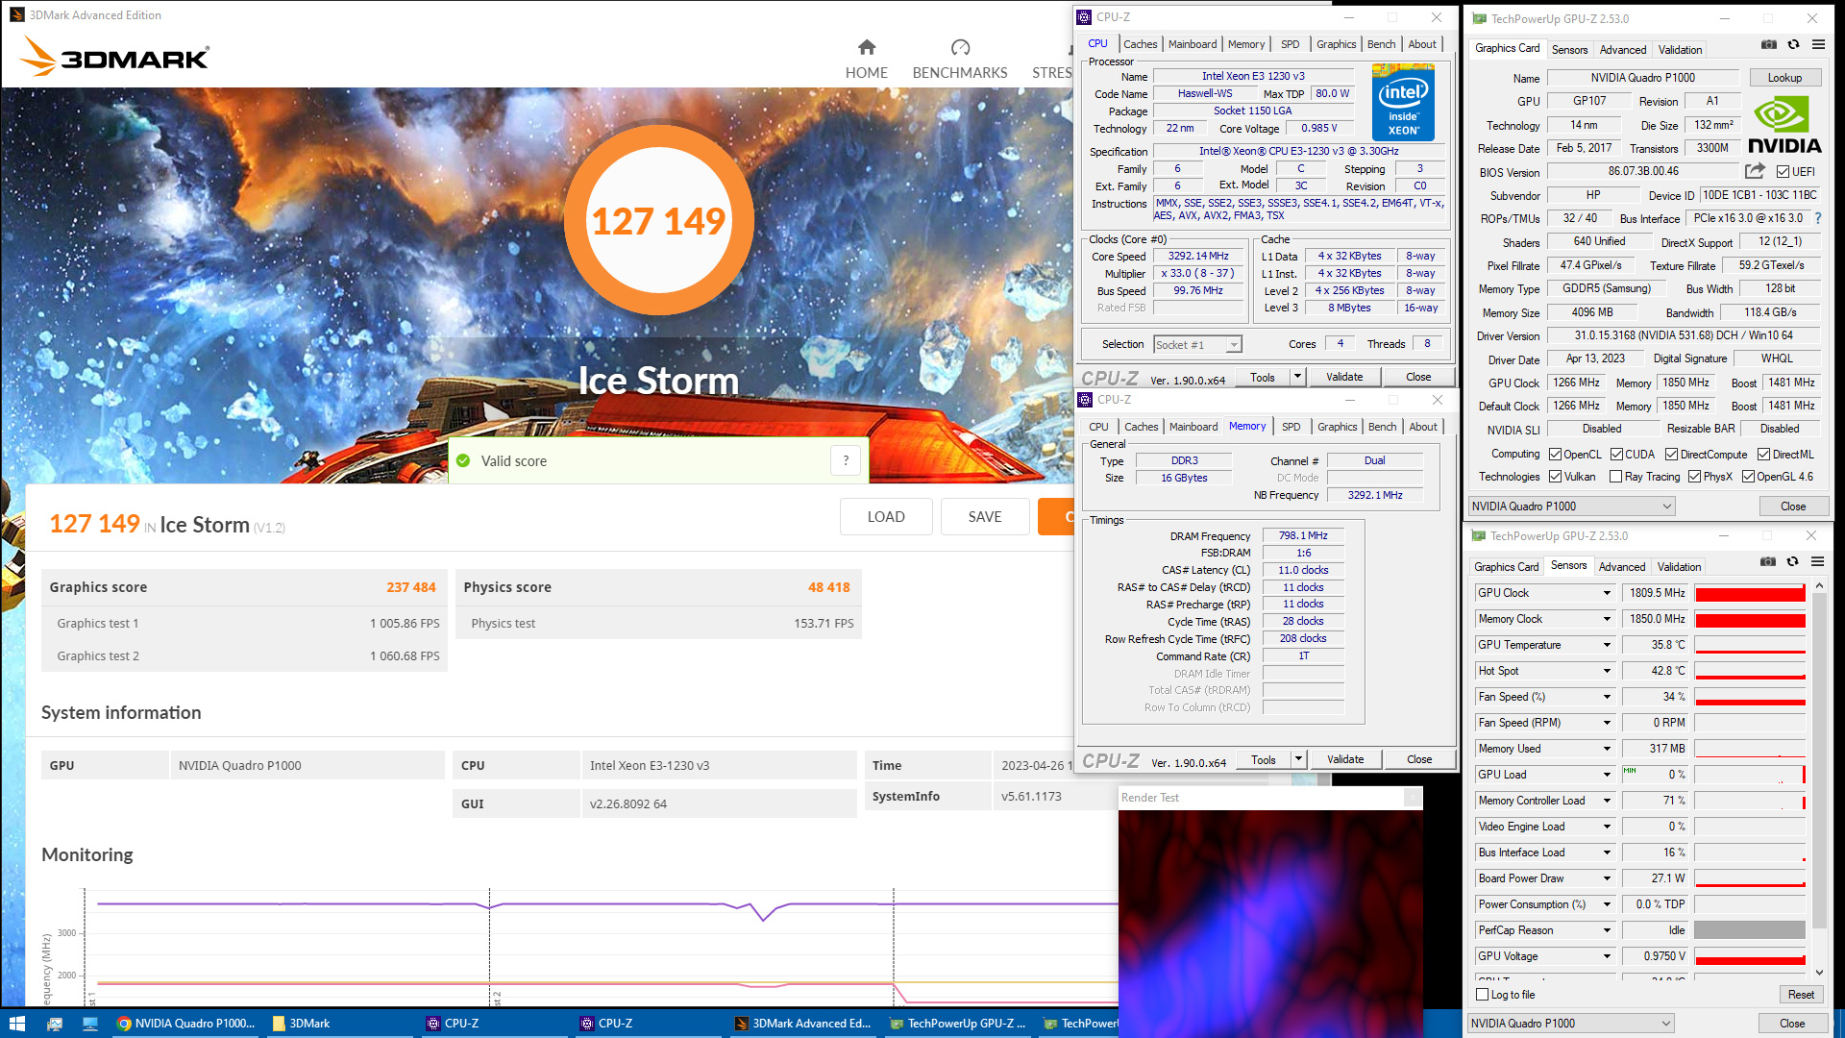Open Bench tab in lower CPU-Z

1382,427
